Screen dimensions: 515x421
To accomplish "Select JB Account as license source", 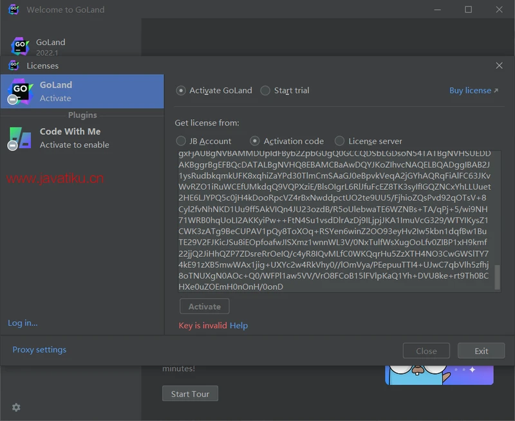I will pos(181,141).
